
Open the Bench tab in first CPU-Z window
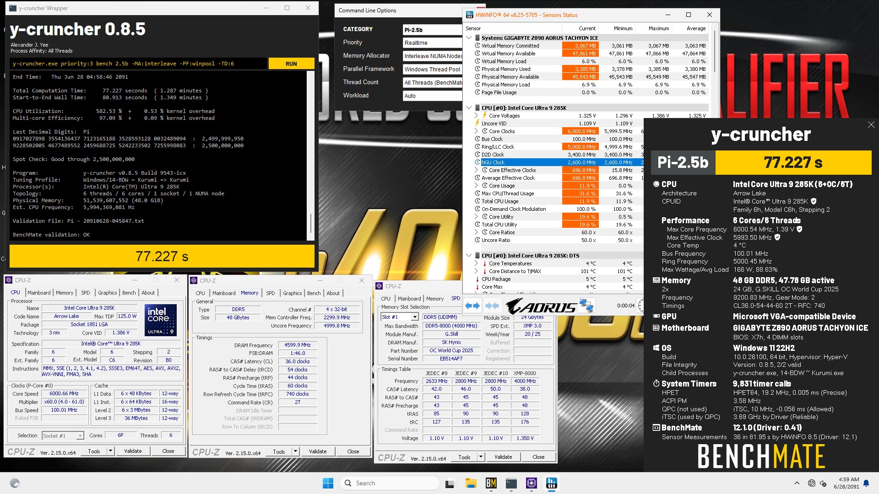coord(129,293)
